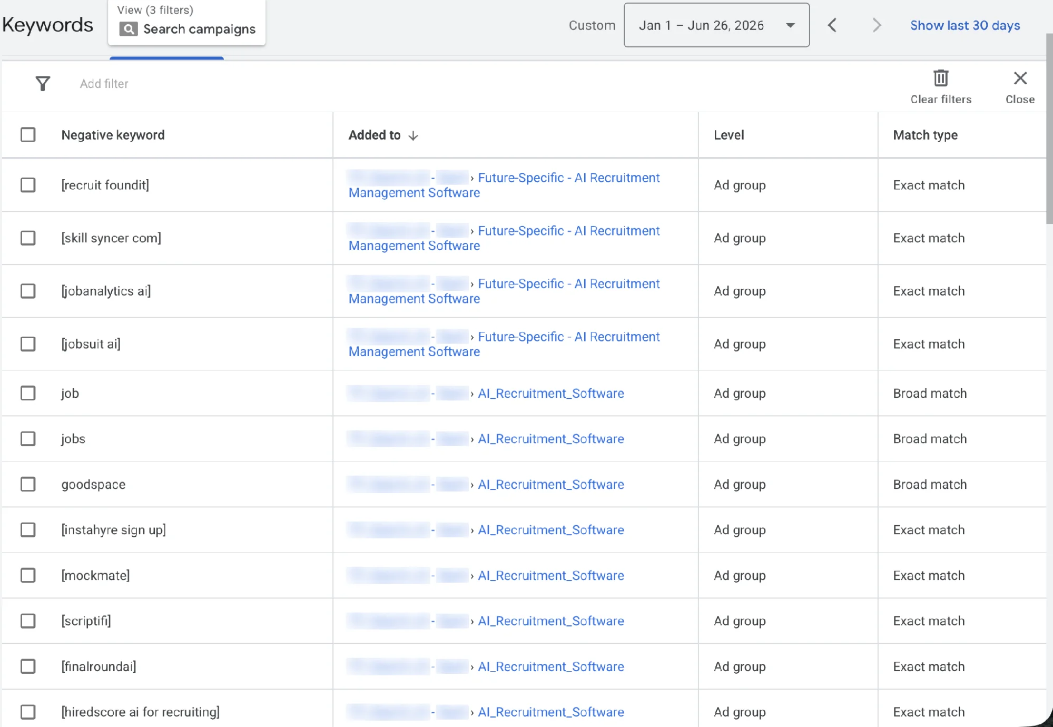The height and width of the screenshot is (727, 1053).
Task: Check the jobs keyword row checkbox
Action: pyautogui.click(x=28, y=439)
